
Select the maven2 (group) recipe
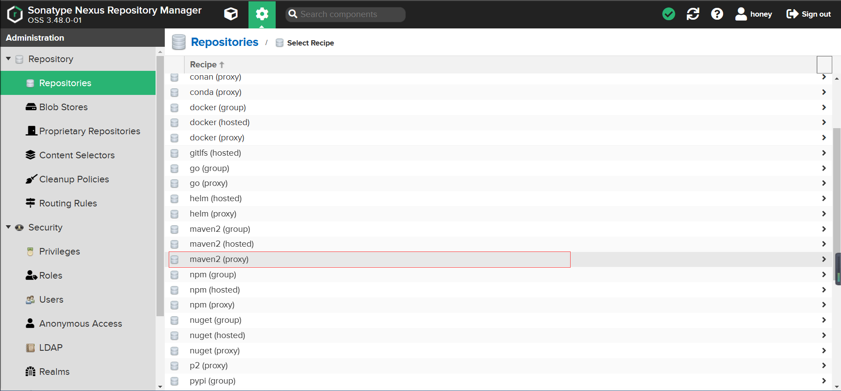coord(498,229)
